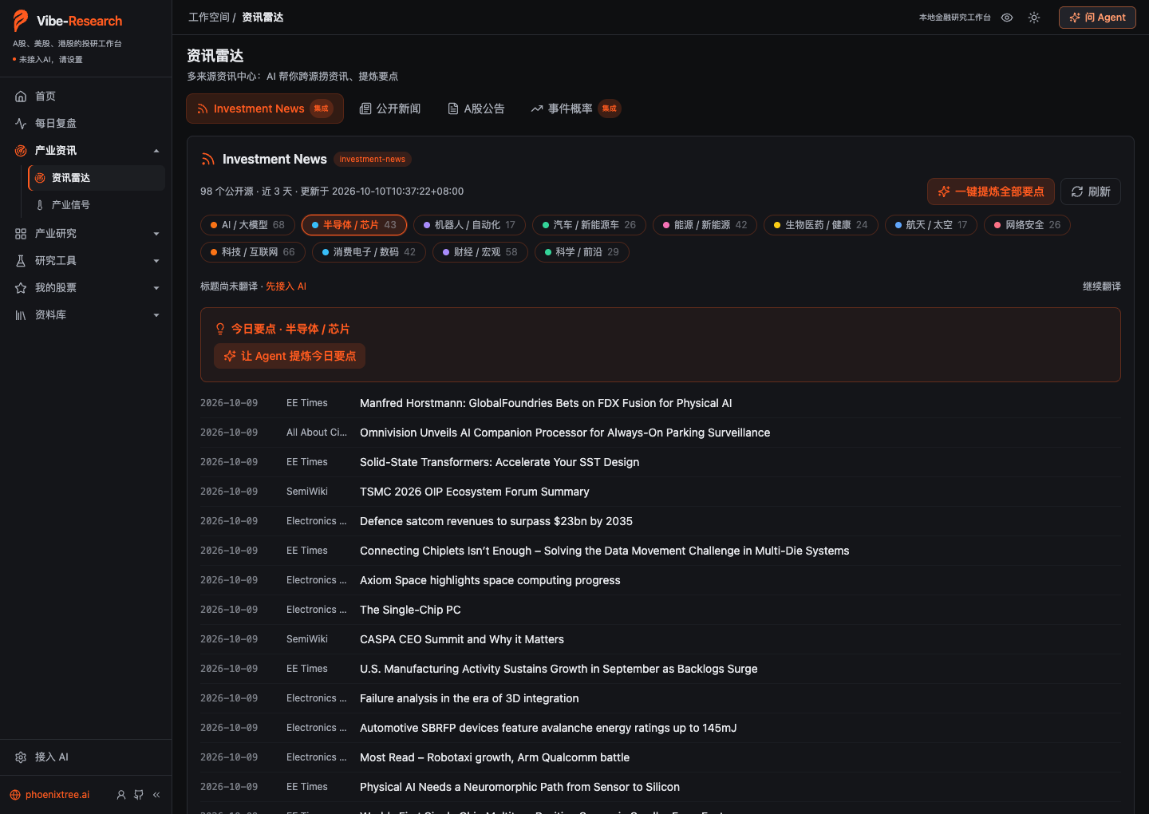Viewport: 1149px width, 814px height.
Task: Select 资讯雷达 in the sidebar
Action: pyautogui.click(x=97, y=178)
